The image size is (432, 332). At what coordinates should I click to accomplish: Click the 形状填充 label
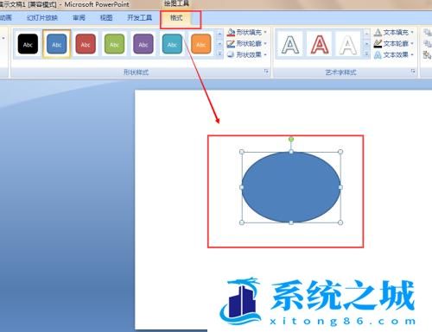[249, 32]
